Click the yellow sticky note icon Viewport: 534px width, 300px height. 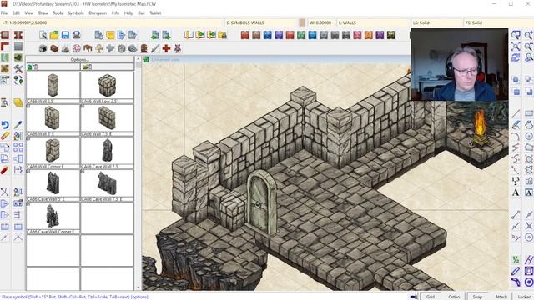110,35
